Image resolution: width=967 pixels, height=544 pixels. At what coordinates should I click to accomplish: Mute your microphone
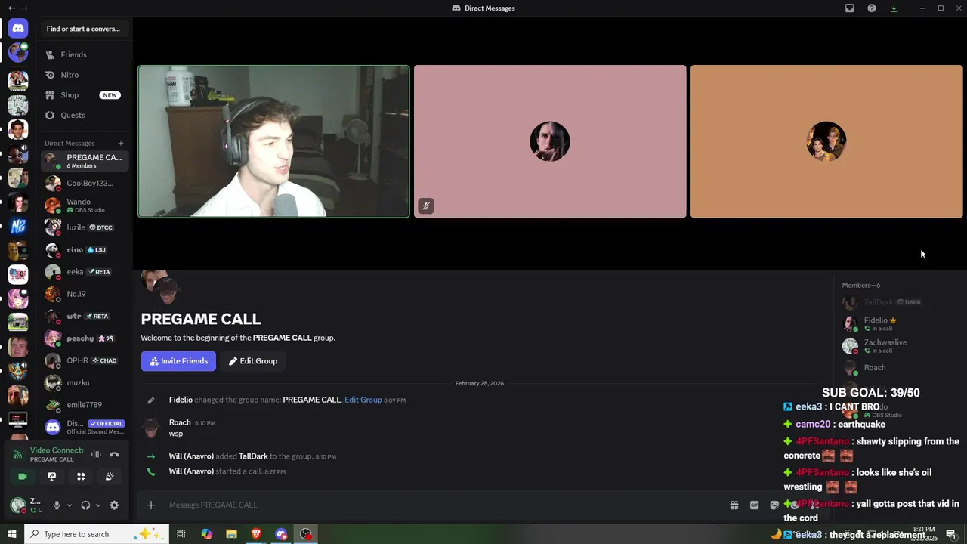[56, 505]
